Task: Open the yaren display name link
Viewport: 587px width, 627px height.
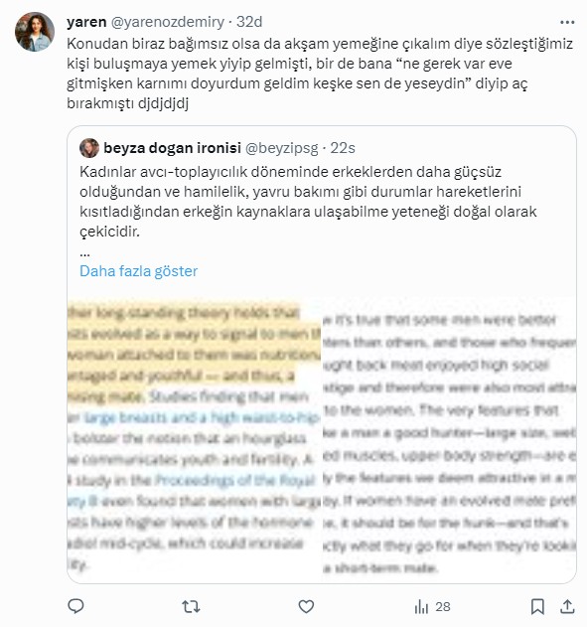Action: (x=86, y=22)
